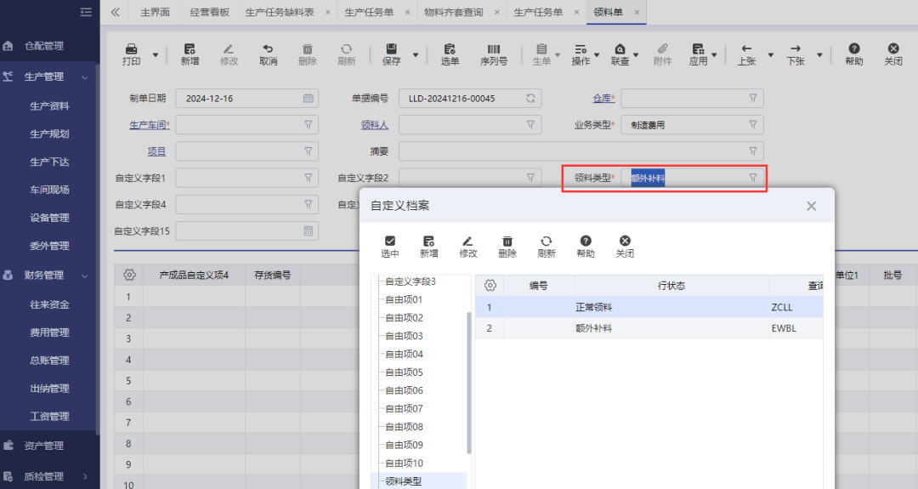
Task: Click 修改 in the 自定义档案 dialog
Action: pyautogui.click(x=467, y=247)
